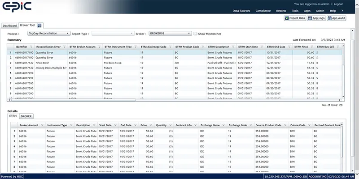
Task: Open filter on Exchange Name column
Action: coord(223,125)
